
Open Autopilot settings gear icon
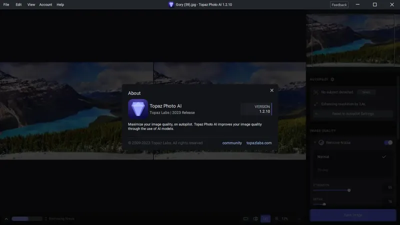tap(332, 79)
